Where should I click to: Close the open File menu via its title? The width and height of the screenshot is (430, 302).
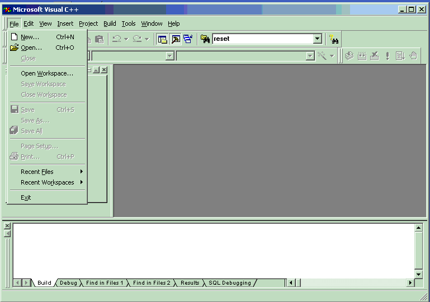(14, 24)
